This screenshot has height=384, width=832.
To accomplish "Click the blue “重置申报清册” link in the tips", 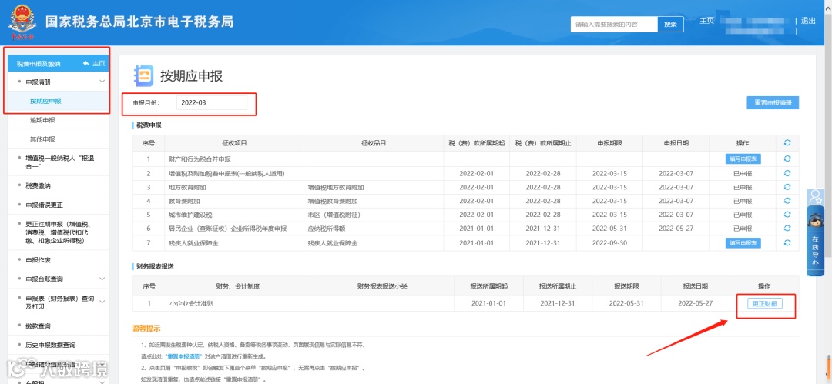I will [x=185, y=356].
